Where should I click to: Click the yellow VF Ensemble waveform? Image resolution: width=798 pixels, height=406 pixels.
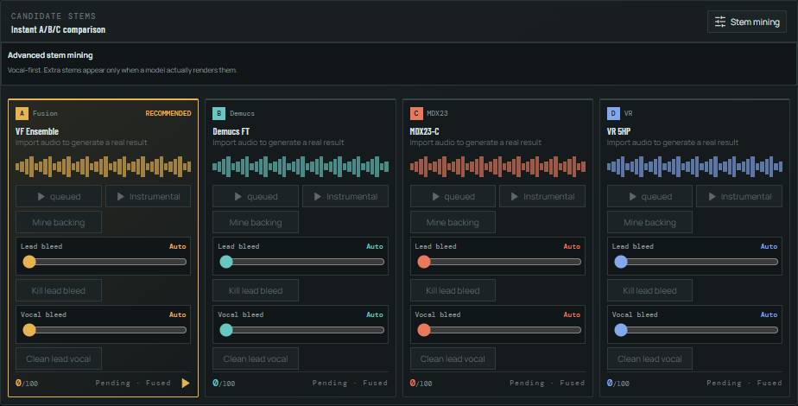[104, 167]
